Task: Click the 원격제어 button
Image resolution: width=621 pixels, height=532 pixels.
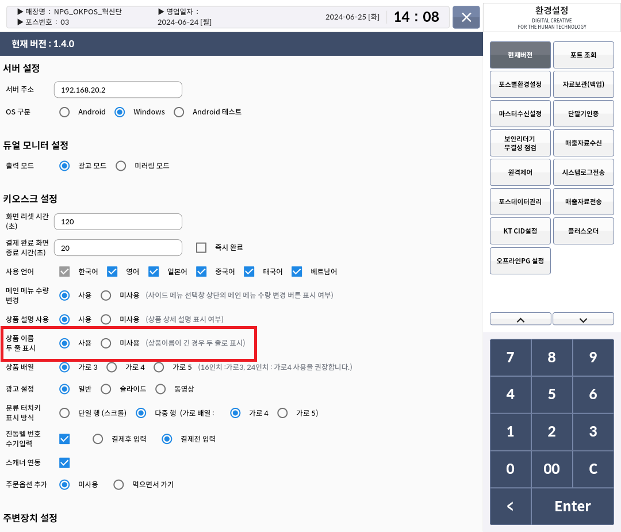Action: 520,173
